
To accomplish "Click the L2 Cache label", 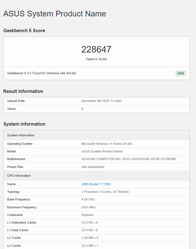I will coord(14,238).
